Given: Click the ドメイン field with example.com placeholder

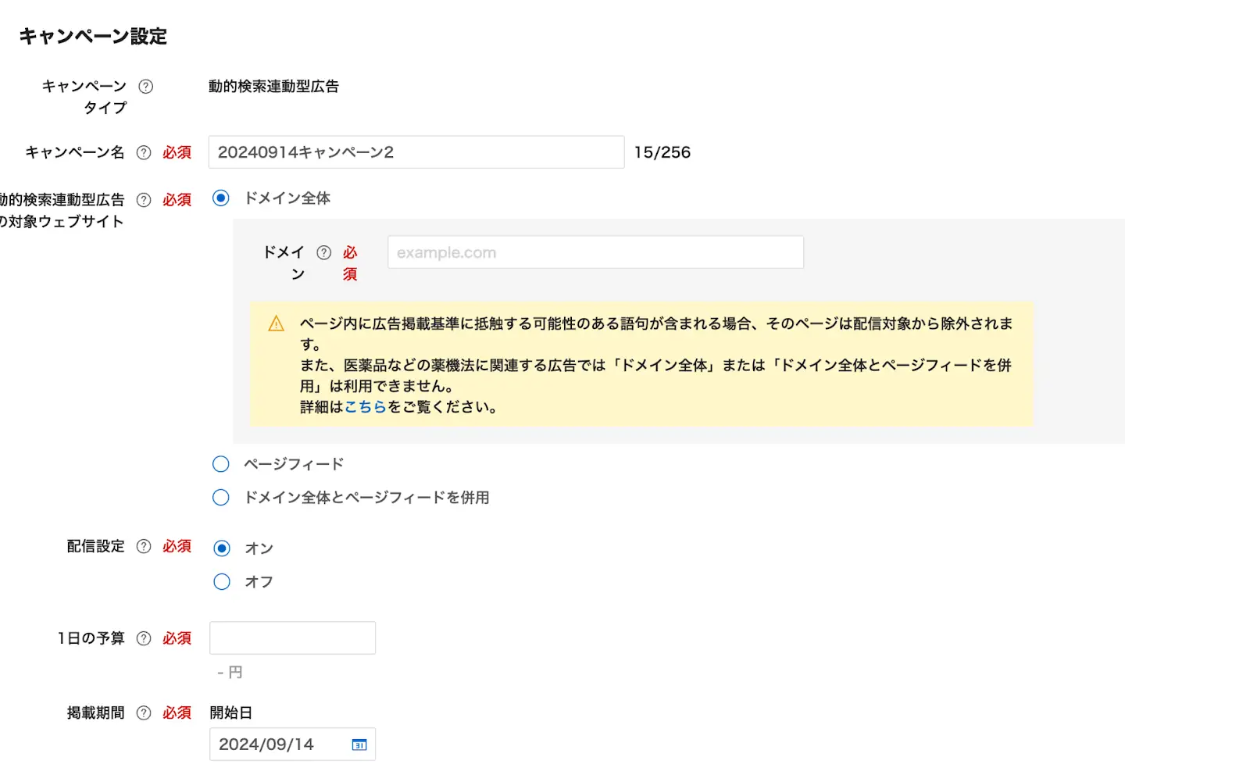Looking at the screenshot, I should coord(595,252).
